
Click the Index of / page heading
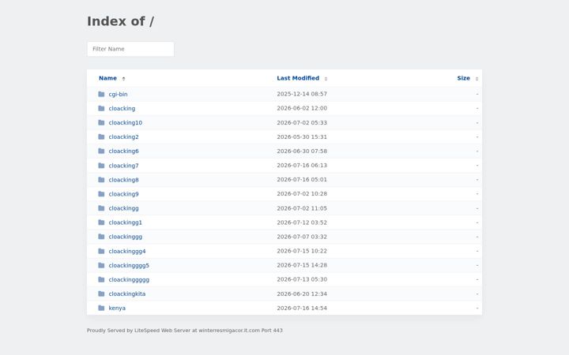120,21
